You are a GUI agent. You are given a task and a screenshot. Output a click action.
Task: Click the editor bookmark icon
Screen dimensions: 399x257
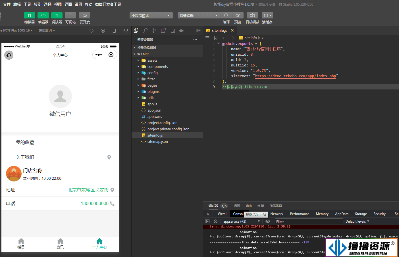216,38
